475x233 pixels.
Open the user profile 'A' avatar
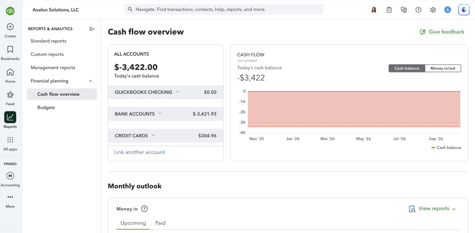[447, 10]
